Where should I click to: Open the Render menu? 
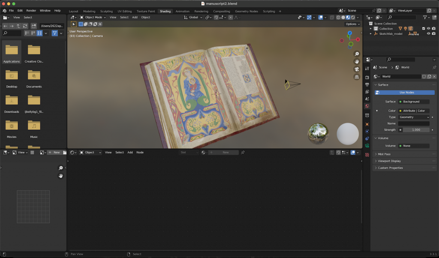[x=31, y=11]
